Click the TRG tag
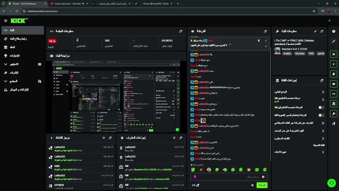339x191 pixels. pyautogui.click(x=311, y=54)
